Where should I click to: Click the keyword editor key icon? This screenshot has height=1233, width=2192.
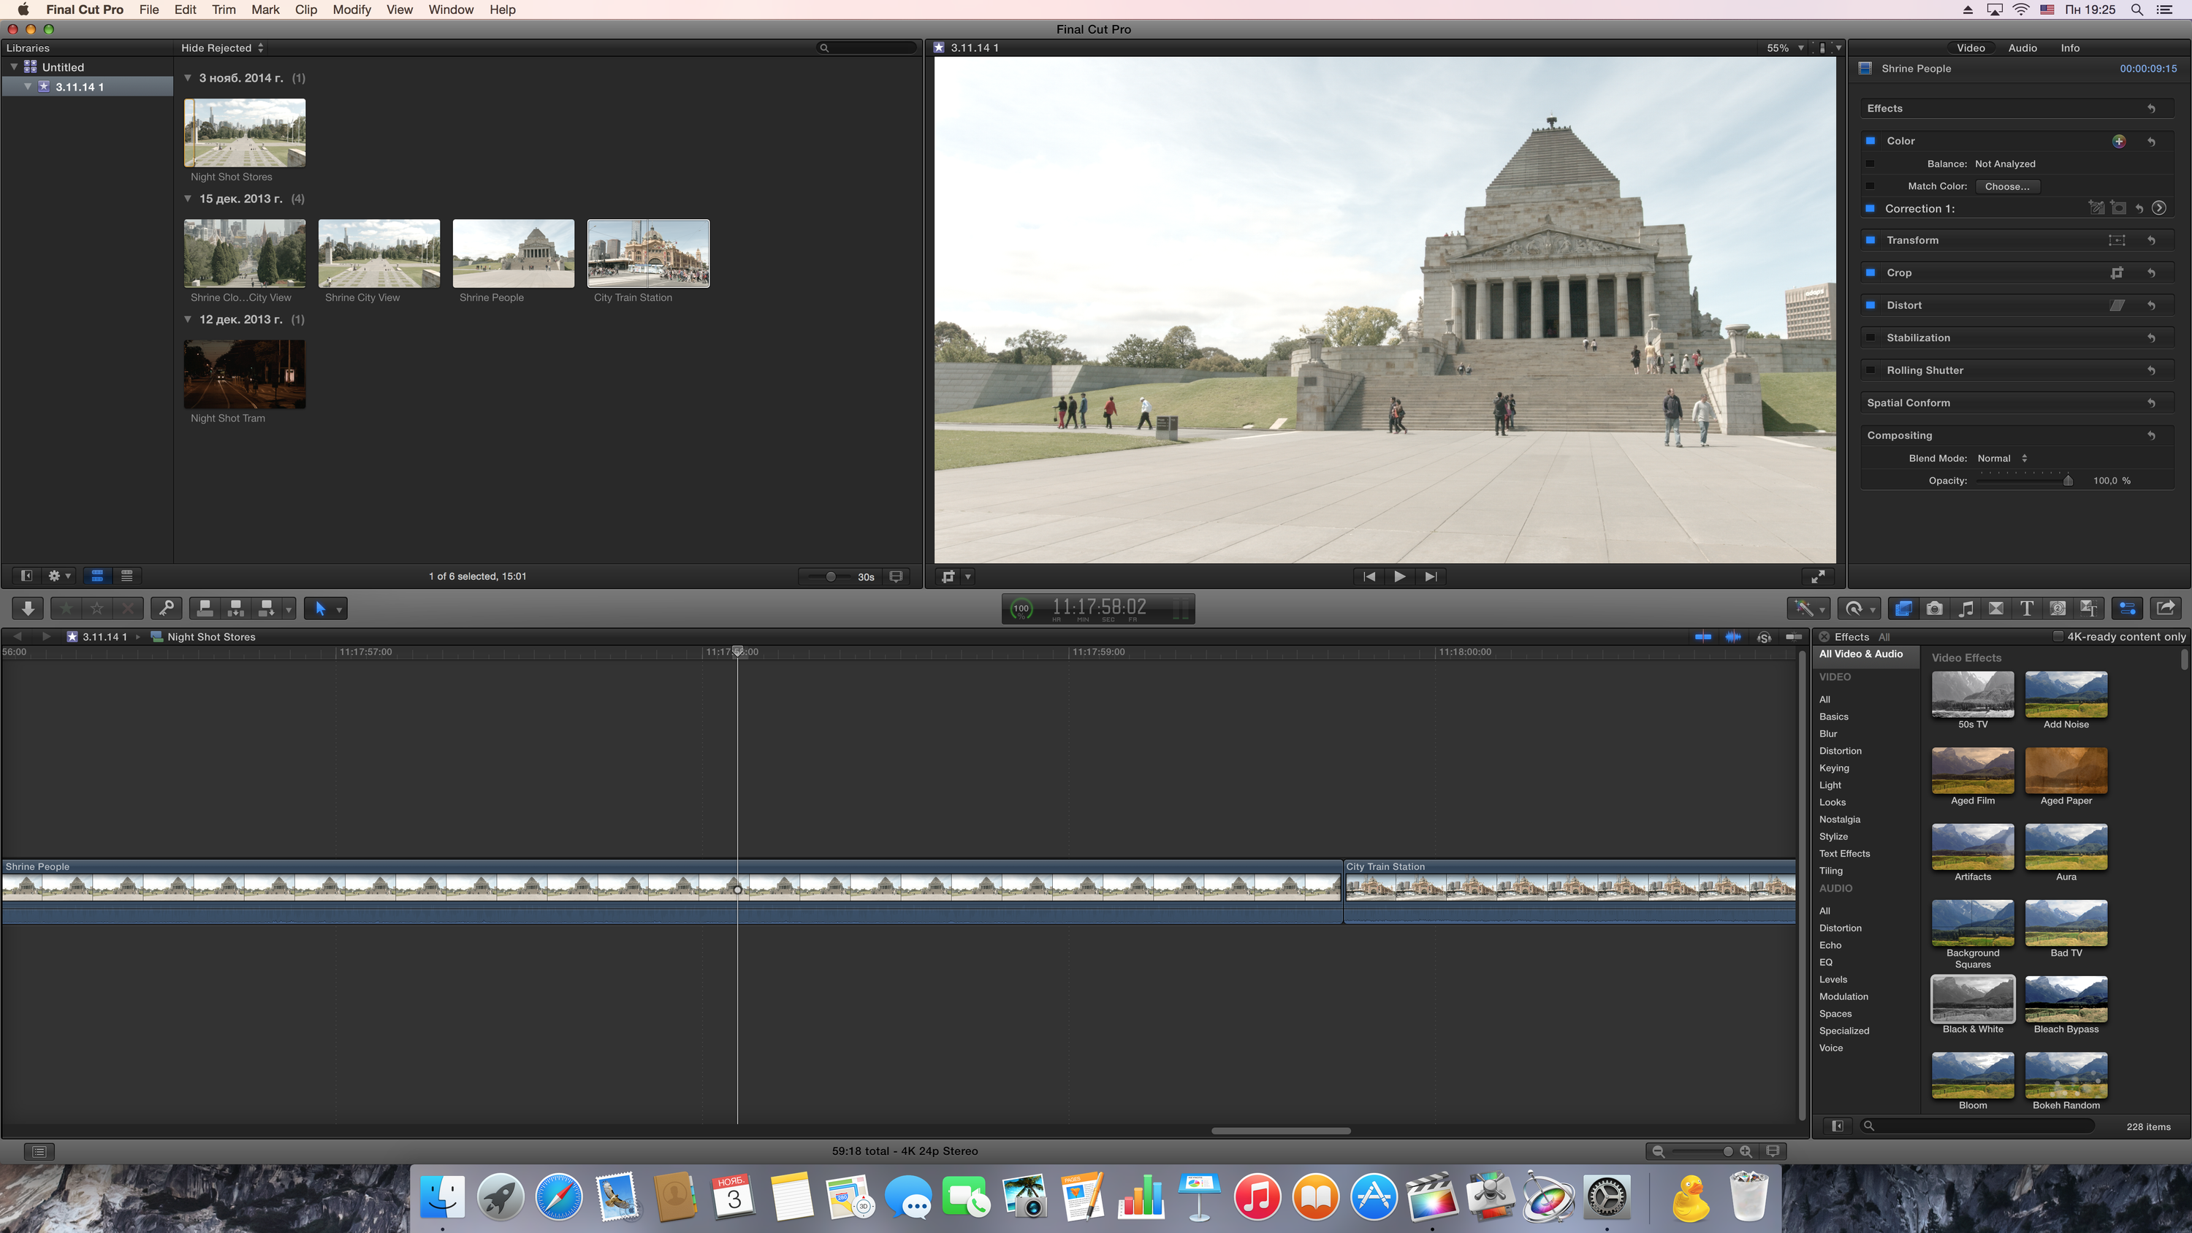(x=167, y=608)
